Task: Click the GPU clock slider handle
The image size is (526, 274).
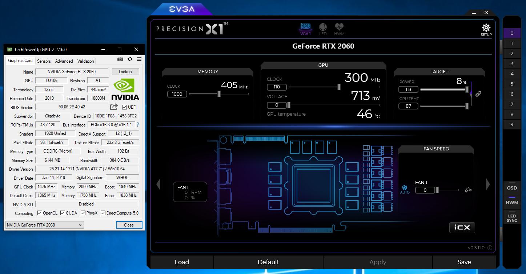Action: click(339, 87)
